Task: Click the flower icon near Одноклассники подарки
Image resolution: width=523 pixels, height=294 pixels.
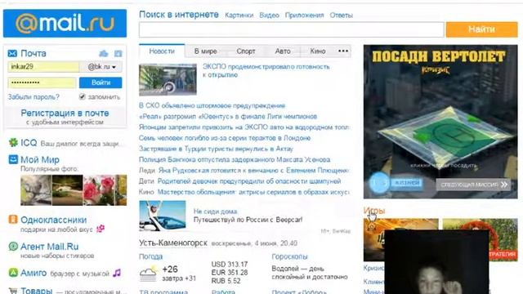Action: [x=101, y=229]
